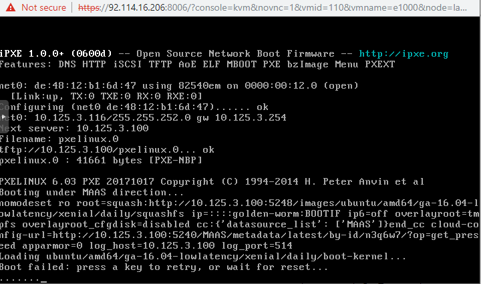
Task: Click the red Not secure warning triangle
Action: [x=9, y=7]
